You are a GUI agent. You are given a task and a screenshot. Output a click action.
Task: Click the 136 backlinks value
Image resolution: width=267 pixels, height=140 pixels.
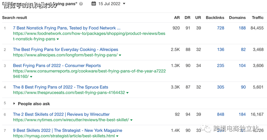point(220,49)
